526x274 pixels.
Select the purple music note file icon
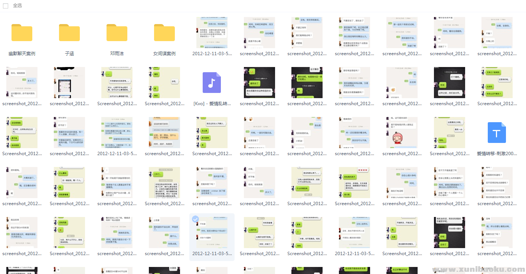click(x=212, y=83)
